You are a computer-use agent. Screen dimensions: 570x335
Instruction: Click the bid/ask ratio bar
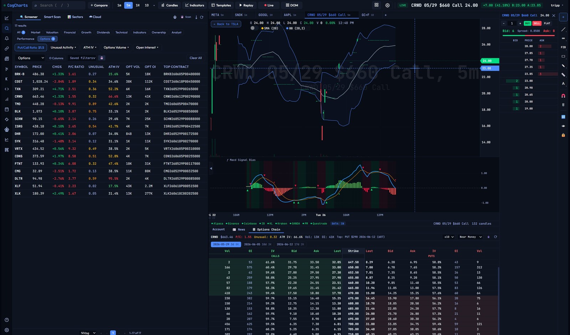[529, 35]
